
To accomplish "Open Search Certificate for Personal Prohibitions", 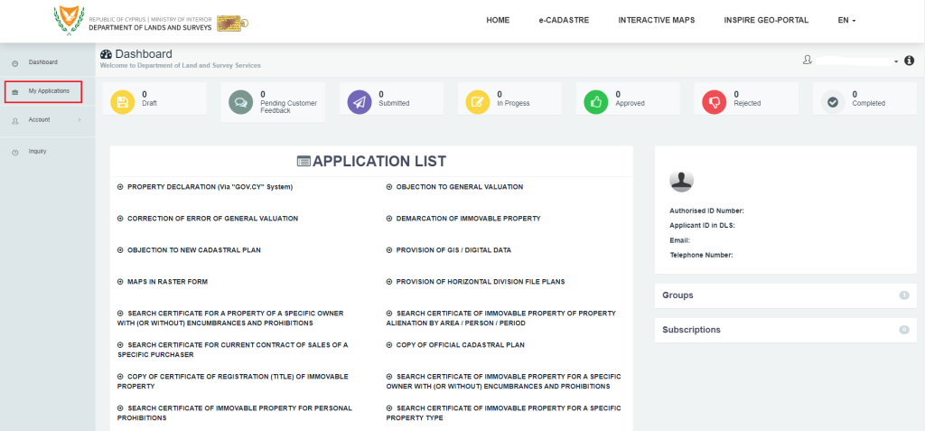I will (235, 413).
